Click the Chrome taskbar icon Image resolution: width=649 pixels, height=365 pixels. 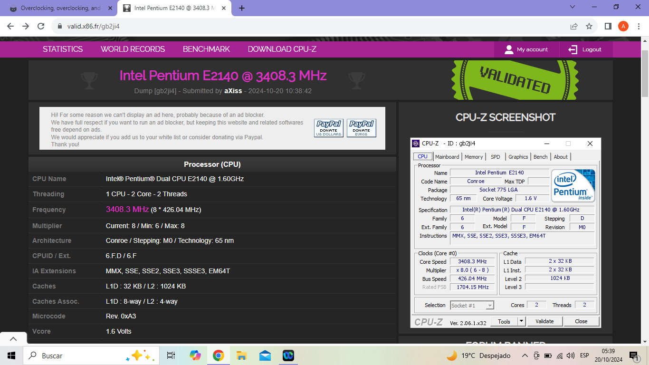(219, 355)
